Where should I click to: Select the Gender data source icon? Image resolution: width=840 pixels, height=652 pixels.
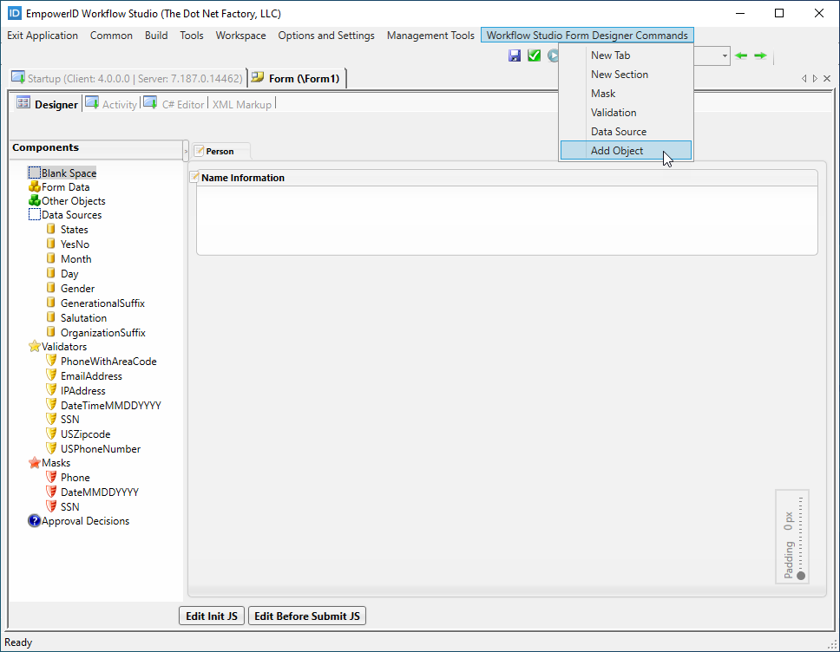click(50, 288)
